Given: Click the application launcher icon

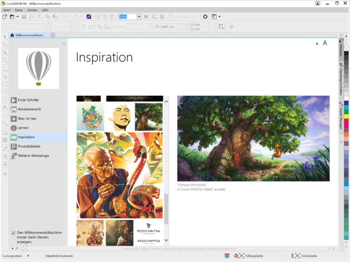Looking at the screenshot, I should point(214,16).
